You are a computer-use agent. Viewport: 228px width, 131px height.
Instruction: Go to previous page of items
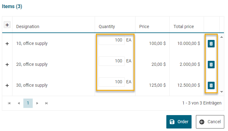(19, 103)
